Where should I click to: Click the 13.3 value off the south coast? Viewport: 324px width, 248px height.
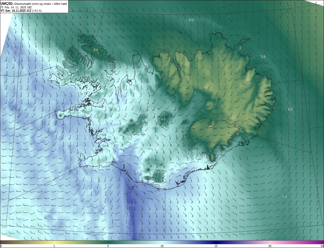tap(131, 205)
